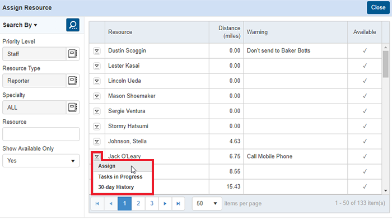Viewport: 392px width, 220px height.
Task: Click the Priority Level Staff field
Action: [x=34, y=54]
